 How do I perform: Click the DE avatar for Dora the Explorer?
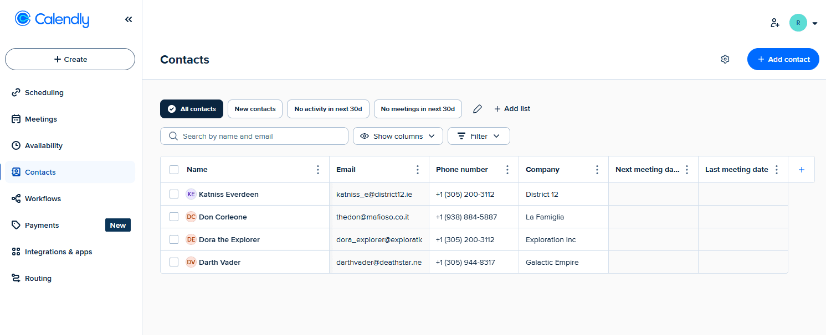(191, 239)
